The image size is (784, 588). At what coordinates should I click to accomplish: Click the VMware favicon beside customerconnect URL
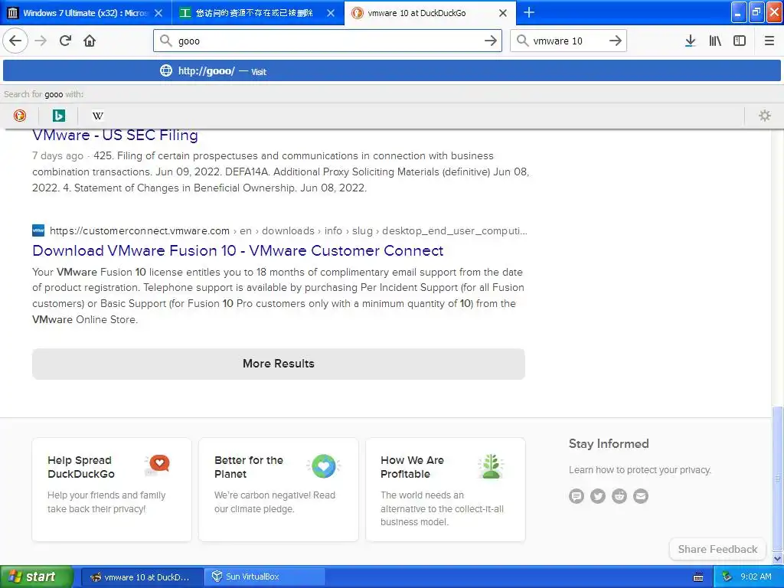pyautogui.click(x=38, y=230)
